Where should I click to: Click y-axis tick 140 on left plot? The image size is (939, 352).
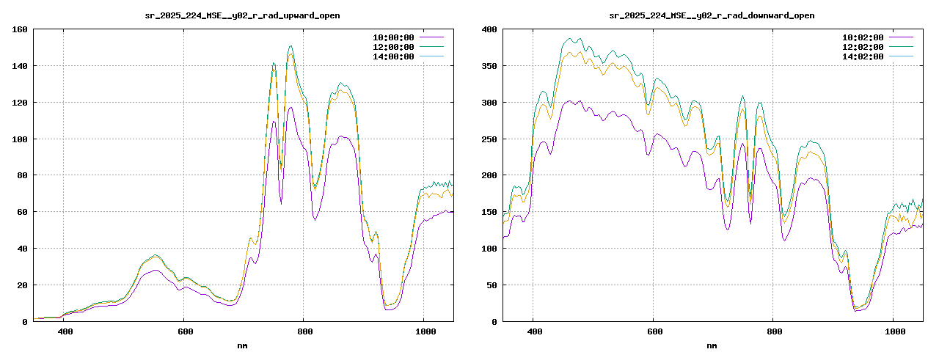click(x=20, y=66)
